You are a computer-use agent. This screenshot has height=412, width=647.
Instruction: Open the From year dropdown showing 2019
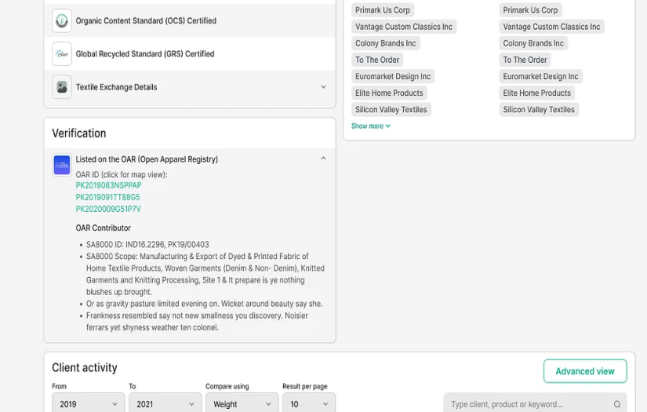click(x=88, y=403)
